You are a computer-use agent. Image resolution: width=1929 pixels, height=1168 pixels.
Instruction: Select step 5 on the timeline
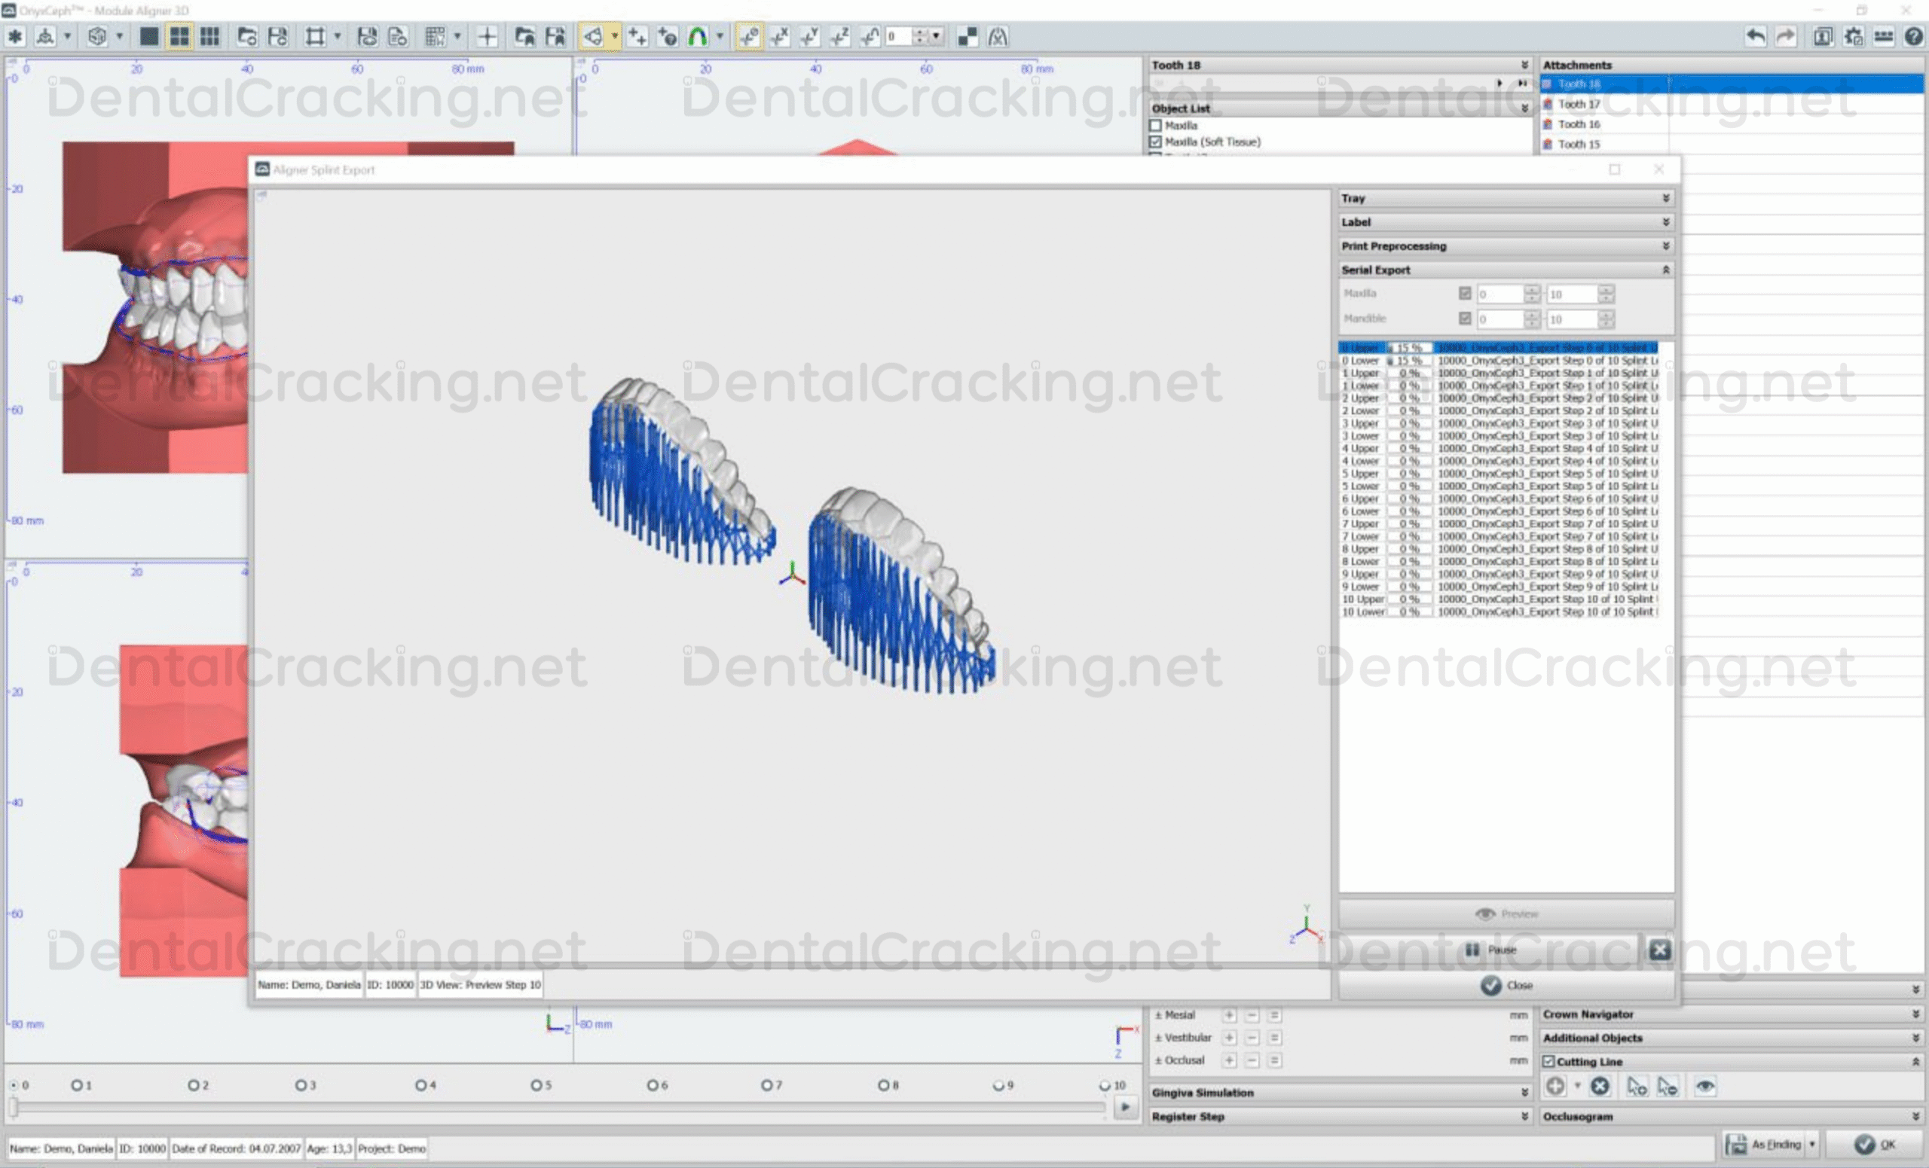coord(537,1085)
